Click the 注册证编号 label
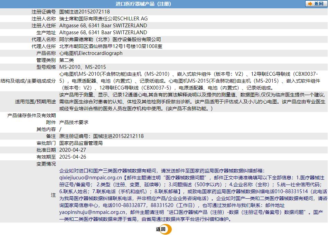Viewport: 328px width, 235px height. coord(44,12)
